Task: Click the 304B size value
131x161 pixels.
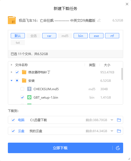Action: click(104, 89)
